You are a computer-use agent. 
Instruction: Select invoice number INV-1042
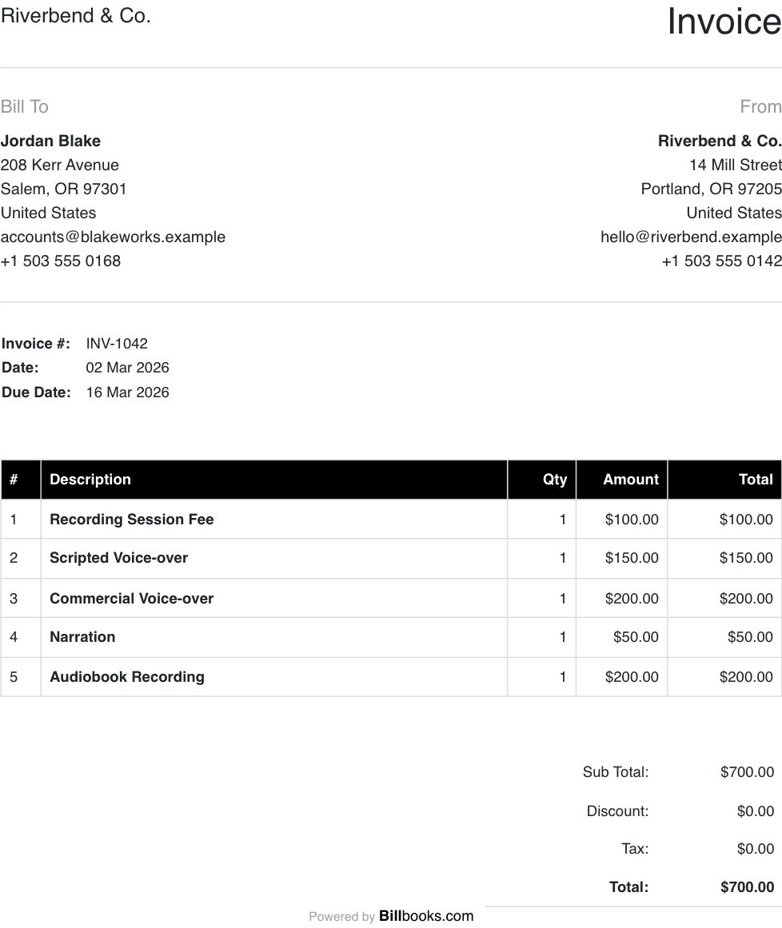[117, 343]
